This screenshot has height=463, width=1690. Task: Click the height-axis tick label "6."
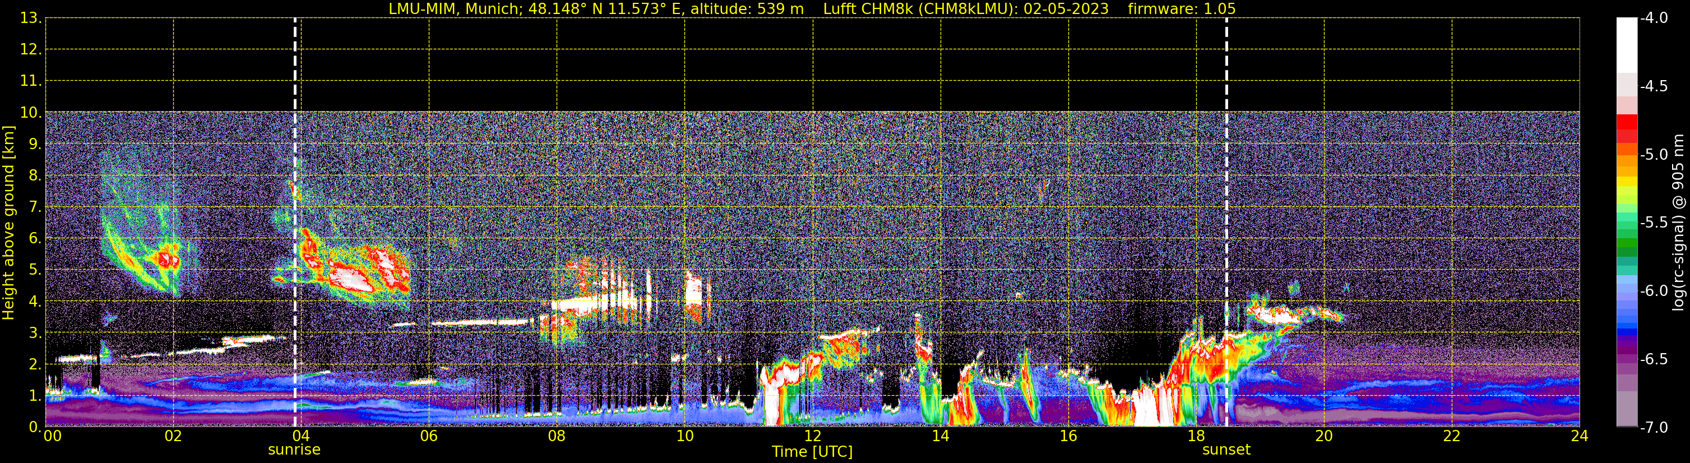35,239
